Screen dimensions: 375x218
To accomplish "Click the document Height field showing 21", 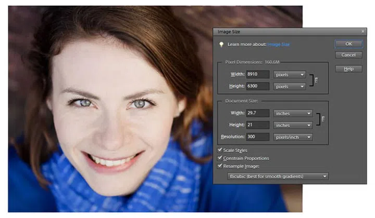I will click(x=258, y=125).
